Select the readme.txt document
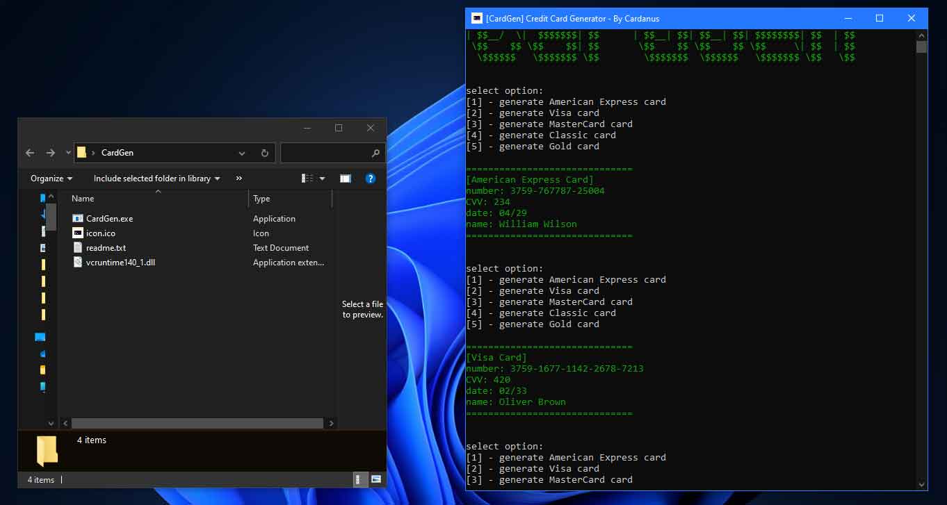Viewport: 947px width, 505px height. click(x=106, y=248)
